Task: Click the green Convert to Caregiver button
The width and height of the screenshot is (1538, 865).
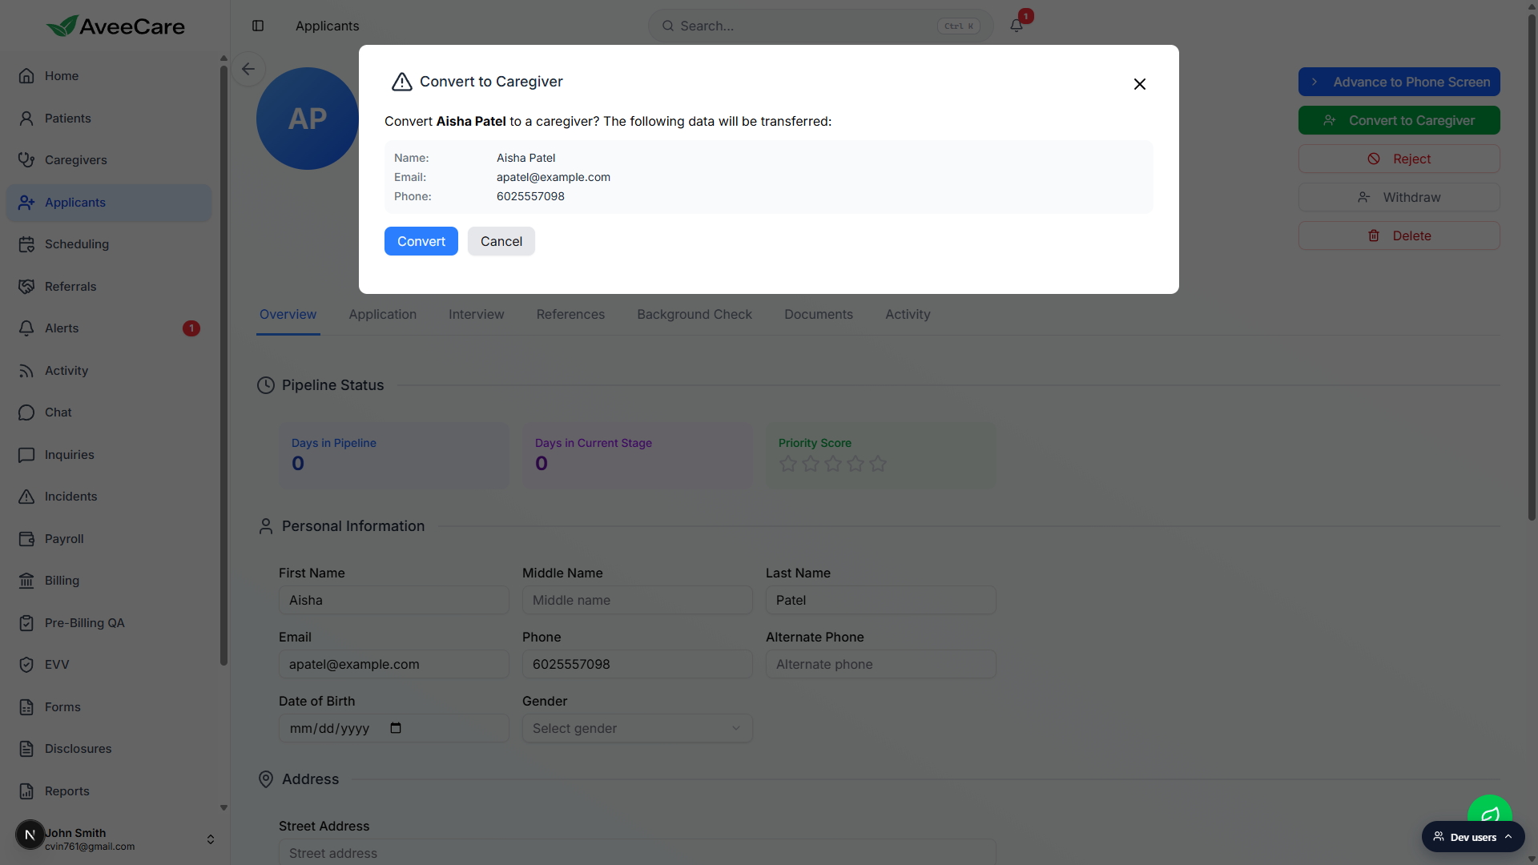Action: click(x=1399, y=120)
